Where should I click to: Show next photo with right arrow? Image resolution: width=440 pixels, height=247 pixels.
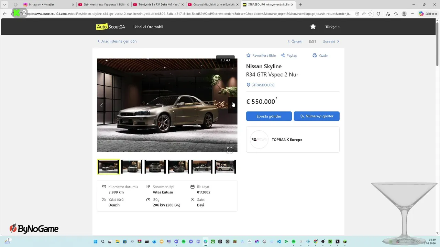click(233, 105)
